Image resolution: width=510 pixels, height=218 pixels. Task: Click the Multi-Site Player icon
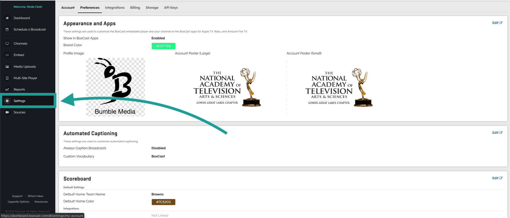point(7,78)
